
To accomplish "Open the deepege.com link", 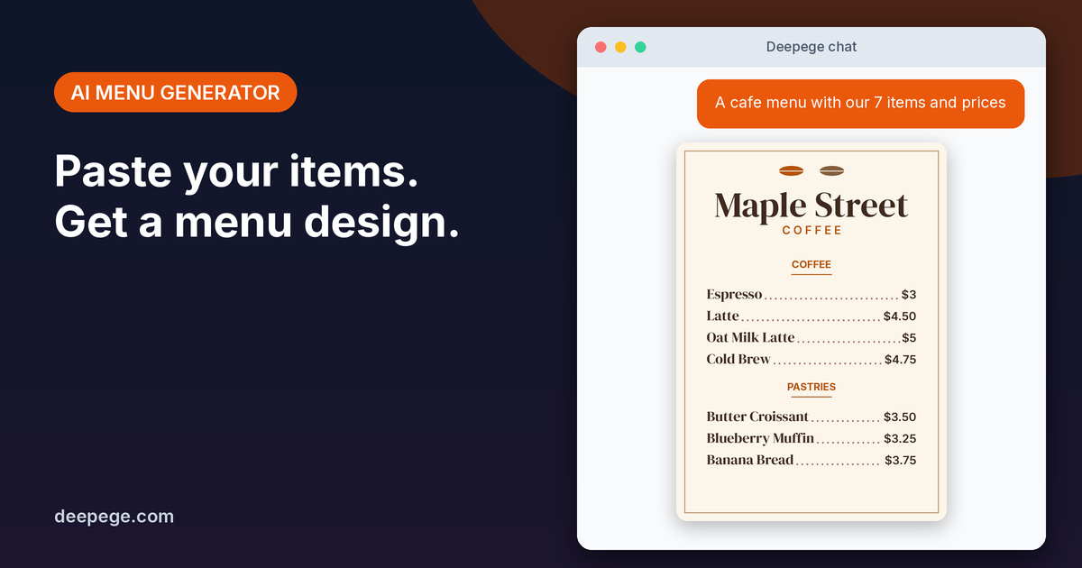I will 114,517.
